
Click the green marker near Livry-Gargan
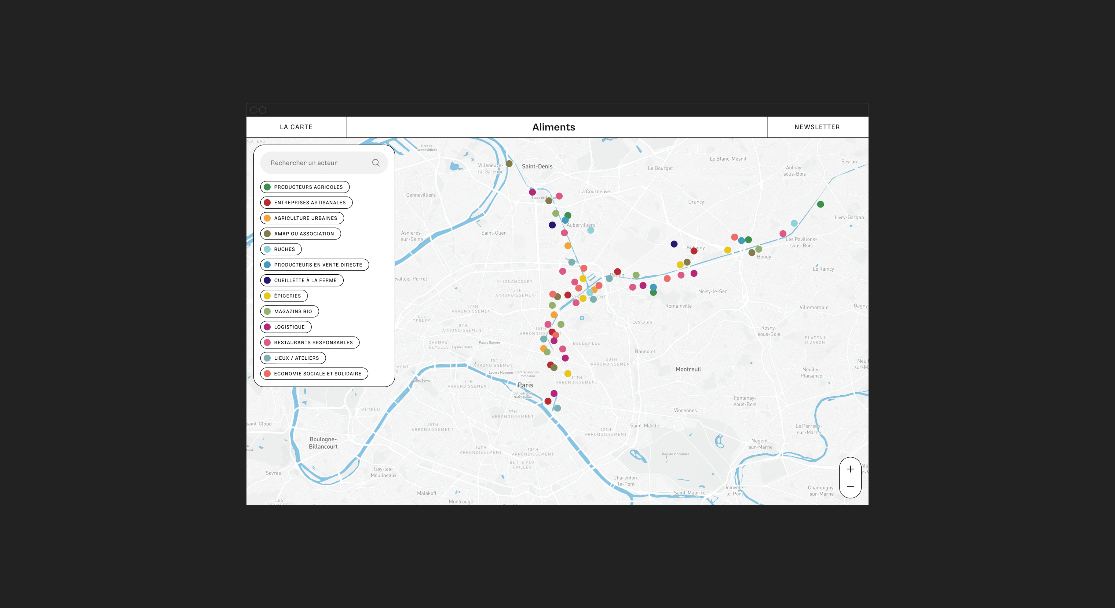pyautogui.click(x=820, y=204)
